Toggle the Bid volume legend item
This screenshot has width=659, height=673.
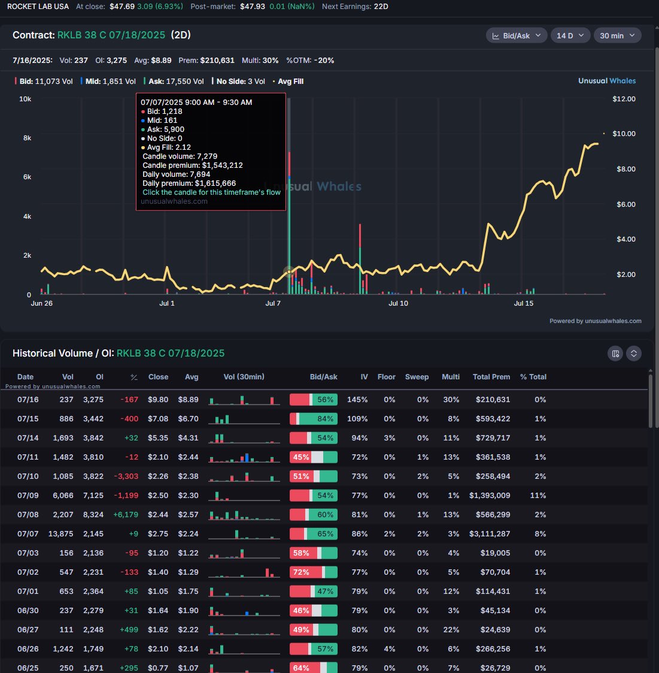pos(44,81)
